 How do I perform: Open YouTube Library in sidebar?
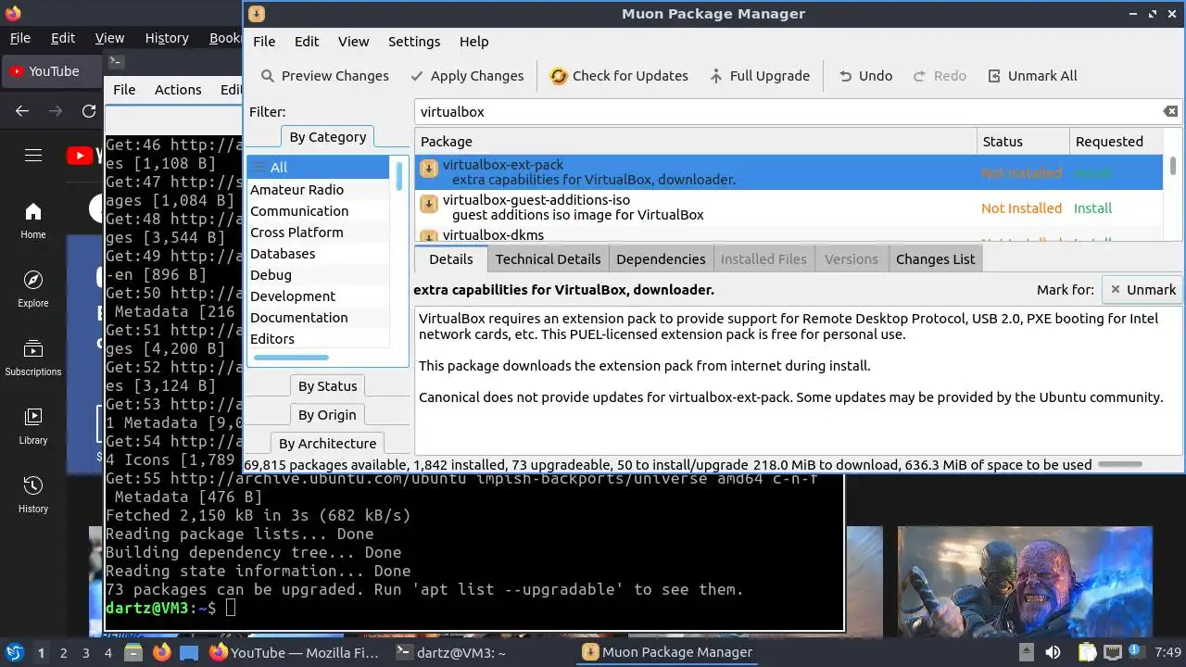[33, 426]
